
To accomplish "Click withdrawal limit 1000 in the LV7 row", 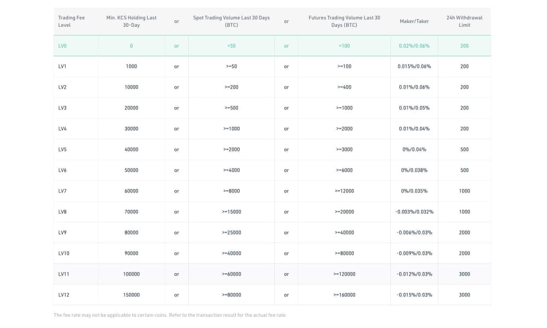I will click(x=464, y=191).
